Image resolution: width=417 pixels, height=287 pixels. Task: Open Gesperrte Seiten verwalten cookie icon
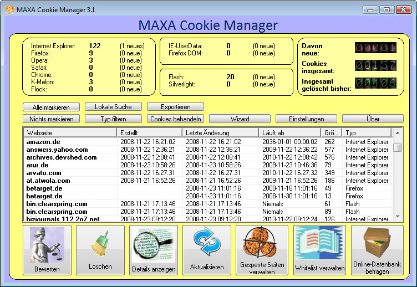click(261, 243)
